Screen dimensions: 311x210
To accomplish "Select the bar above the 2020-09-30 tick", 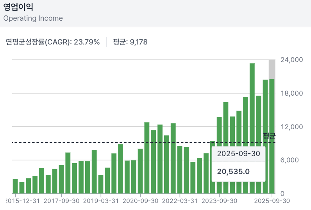I will [140, 171].
